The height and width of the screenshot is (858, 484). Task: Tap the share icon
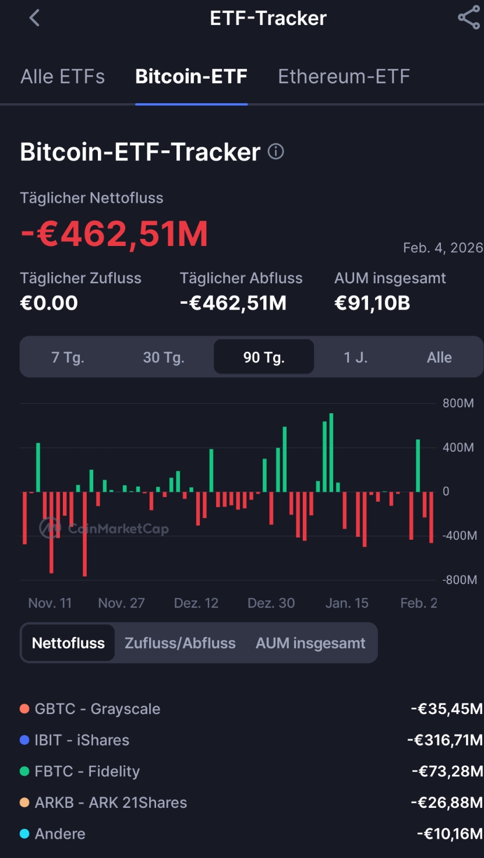tap(468, 18)
